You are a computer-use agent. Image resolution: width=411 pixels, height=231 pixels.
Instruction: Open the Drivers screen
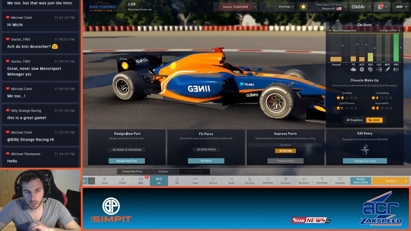coord(213,181)
